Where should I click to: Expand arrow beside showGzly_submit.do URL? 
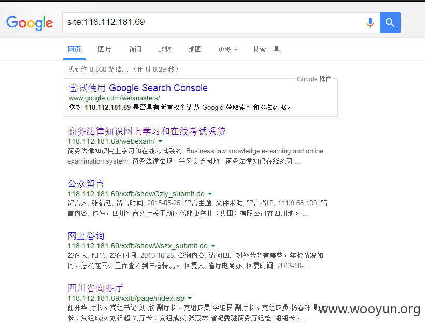click(x=210, y=194)
